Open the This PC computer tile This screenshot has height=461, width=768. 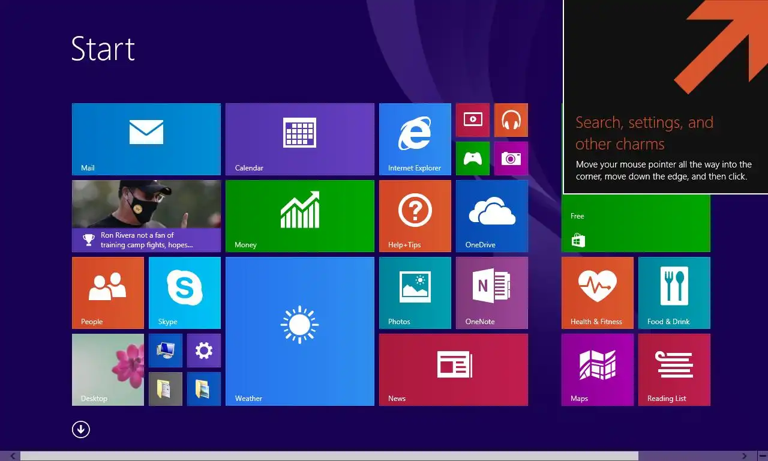[x=166, y=351]
